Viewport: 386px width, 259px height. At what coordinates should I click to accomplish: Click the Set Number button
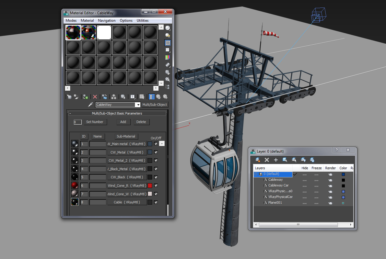click(95, 122)
